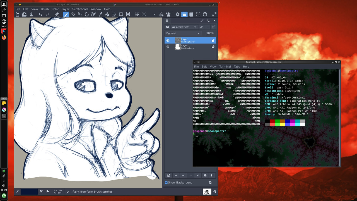Click the Save file icon in MyPaint toolbar
The image size is (357, 201).
click(x=31, y=15)
